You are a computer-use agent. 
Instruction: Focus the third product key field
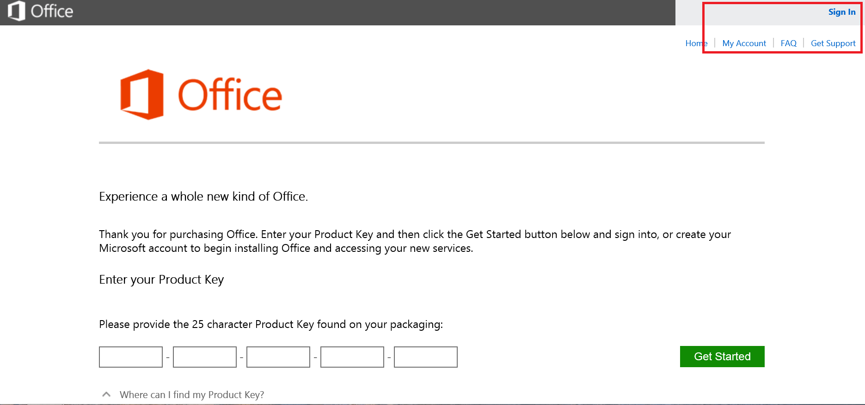point(278,357)
